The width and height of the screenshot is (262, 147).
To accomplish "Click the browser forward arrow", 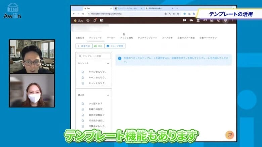I will 79,14.
